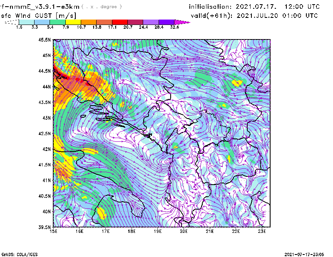
Task: Click the 18E longitude label
Action: [132, 231]
